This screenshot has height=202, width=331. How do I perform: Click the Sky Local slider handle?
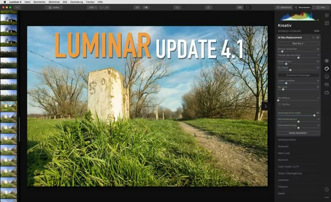click(283, 89)
